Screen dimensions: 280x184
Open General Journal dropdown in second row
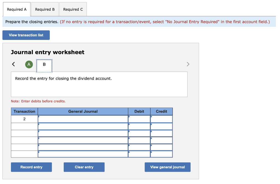point(83,126)
